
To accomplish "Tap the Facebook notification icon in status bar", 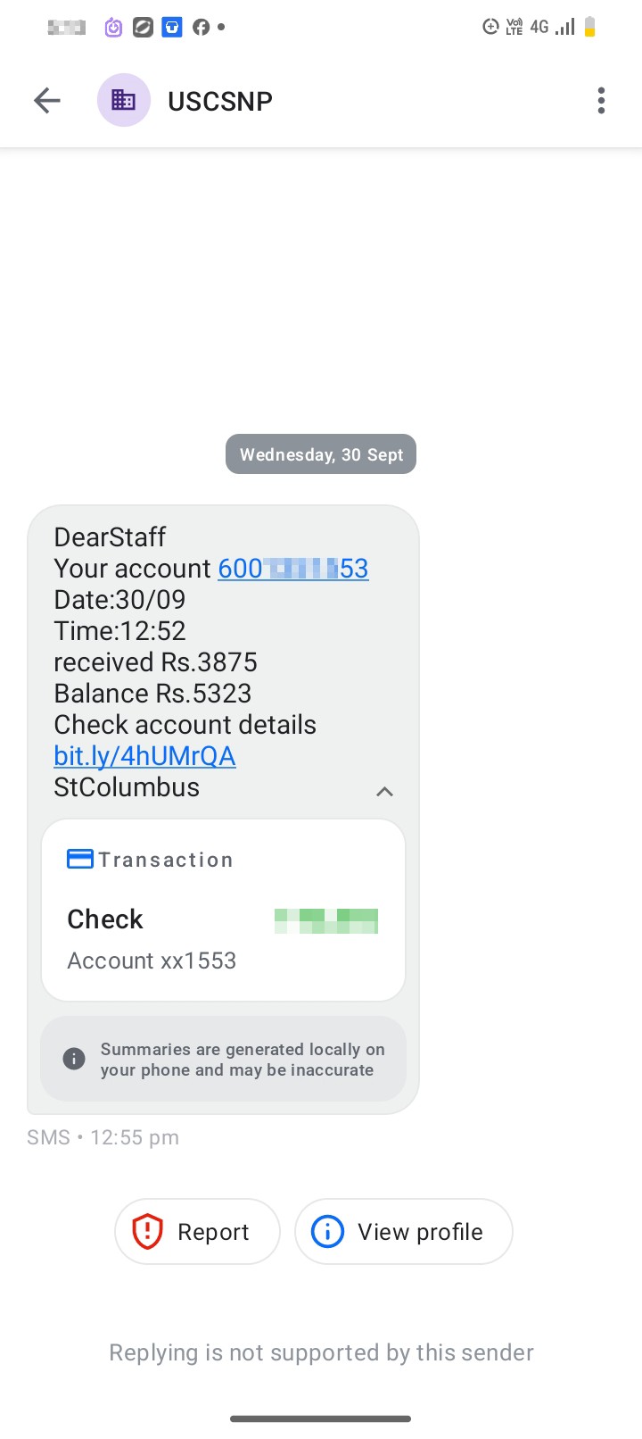I will point(202,28).
